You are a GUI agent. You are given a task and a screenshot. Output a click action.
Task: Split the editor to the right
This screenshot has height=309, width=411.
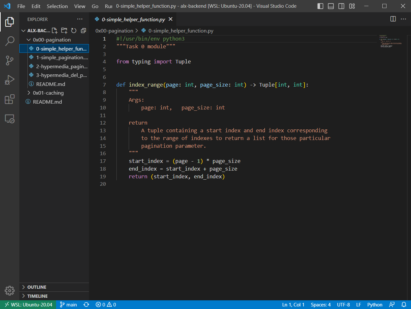(x=393, y=19)
